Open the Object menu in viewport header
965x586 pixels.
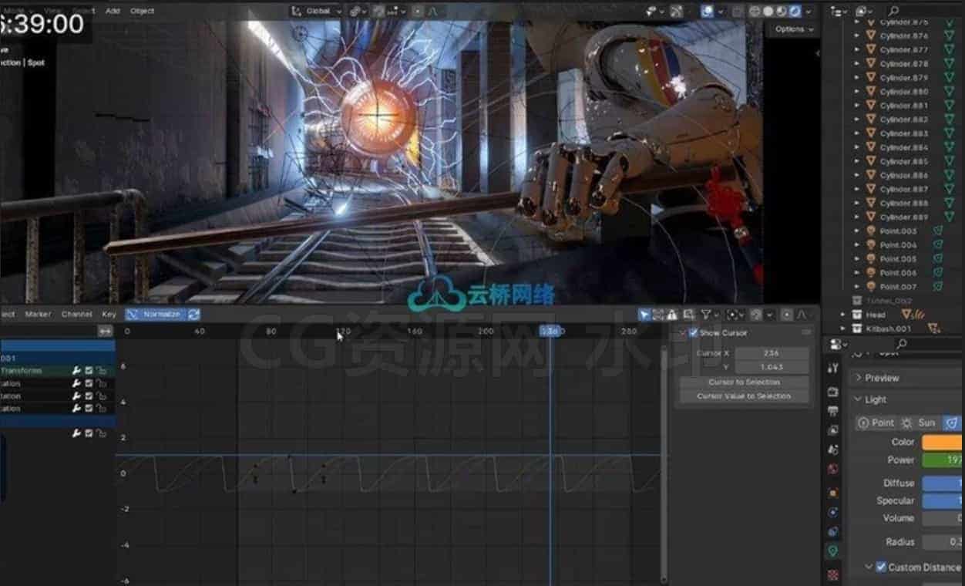tap(142, 11)
